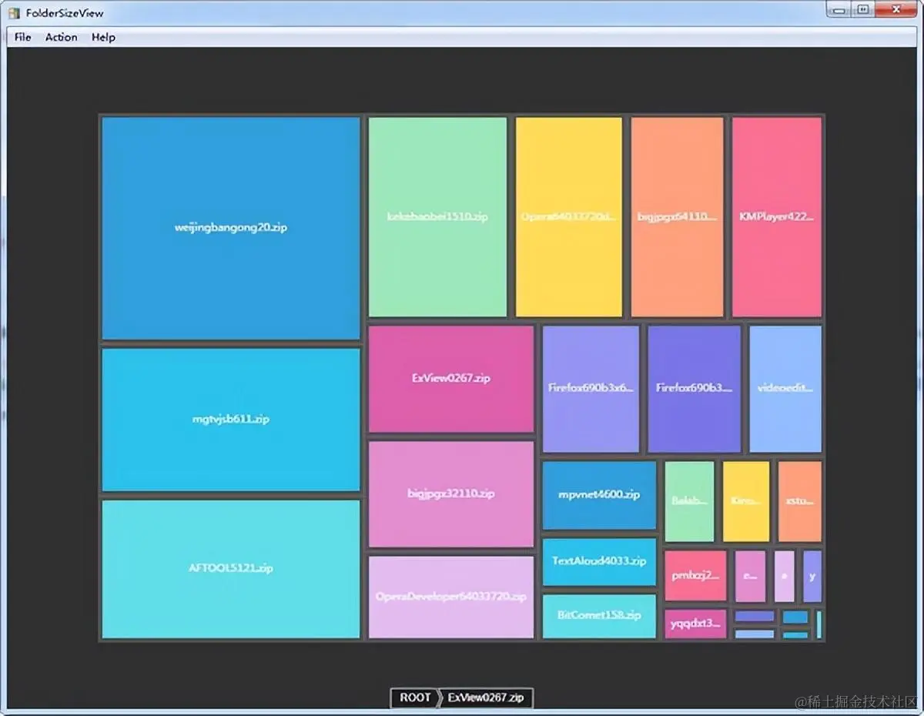The width and height of the screenshot is (924, 716).
Task: Select the AFTOOLS121.zip tile
Action: (x=231, y=569)
